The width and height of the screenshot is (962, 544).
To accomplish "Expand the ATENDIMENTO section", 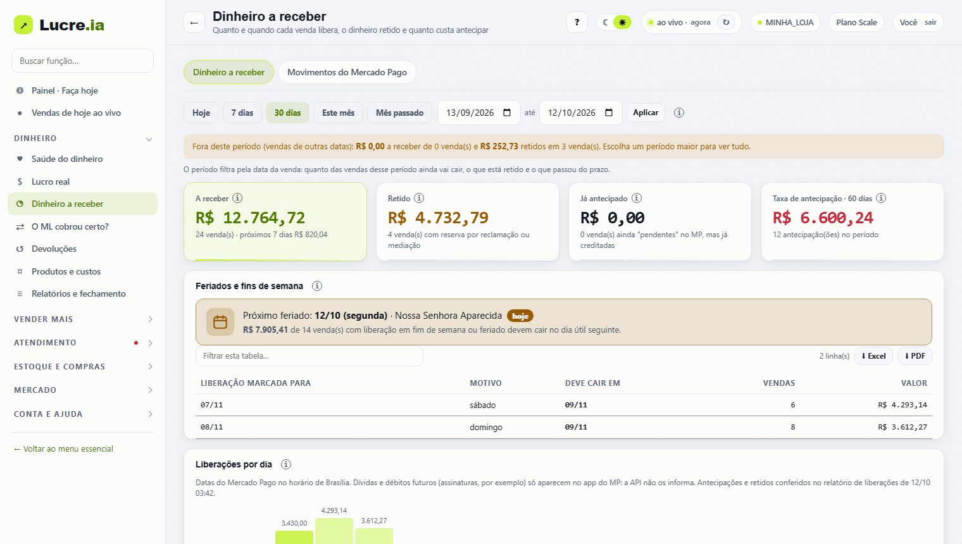I will tap(82, 343).
